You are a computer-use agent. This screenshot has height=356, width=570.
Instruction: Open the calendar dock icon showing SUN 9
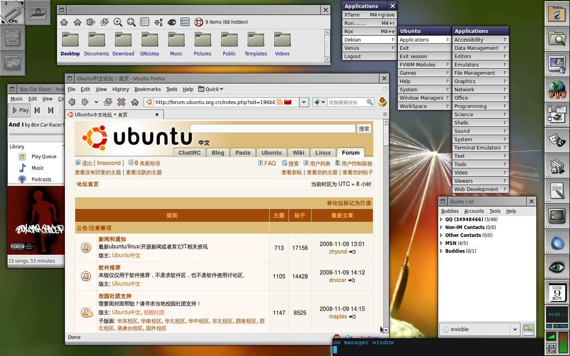pyautogui.click(x=557, y=292)
